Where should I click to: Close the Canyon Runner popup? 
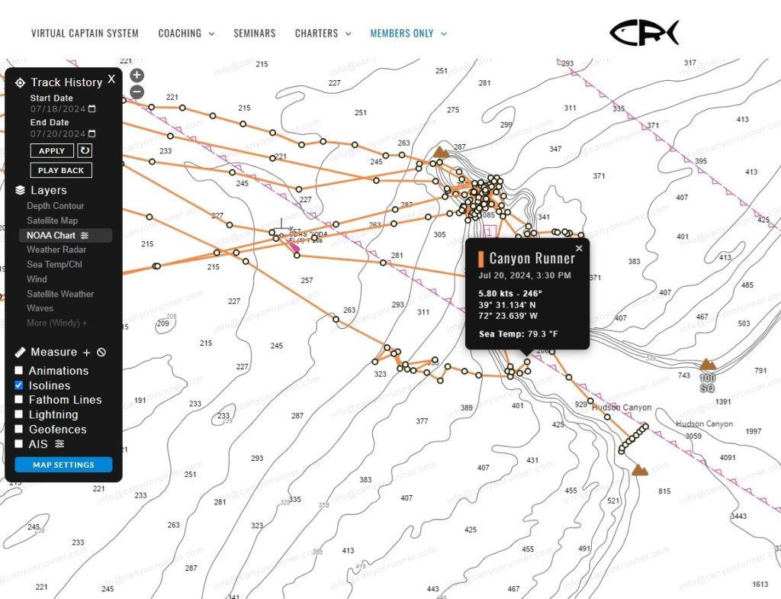(x=579, y=248)
